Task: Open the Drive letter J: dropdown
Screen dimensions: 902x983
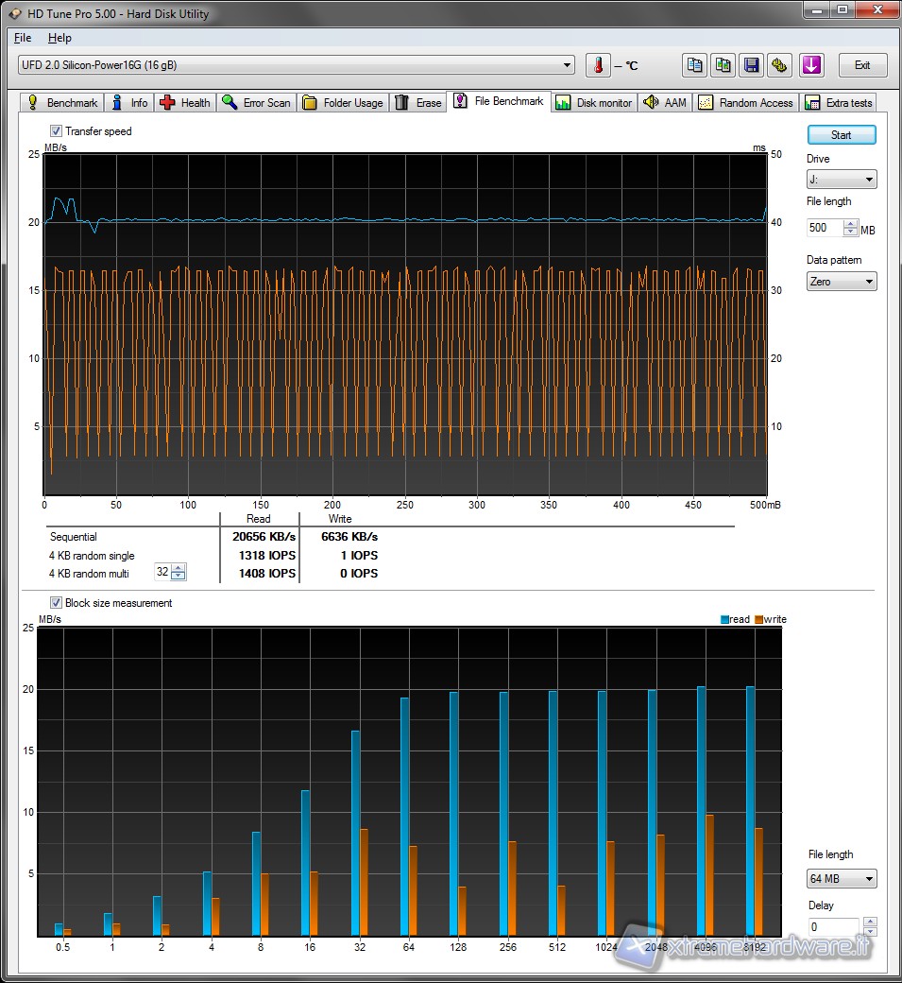Action: [x=841, y=180]
